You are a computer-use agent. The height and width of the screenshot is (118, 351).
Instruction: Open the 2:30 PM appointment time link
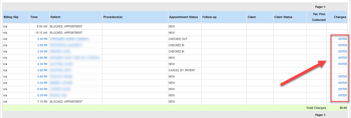click(x=42, y=39)
